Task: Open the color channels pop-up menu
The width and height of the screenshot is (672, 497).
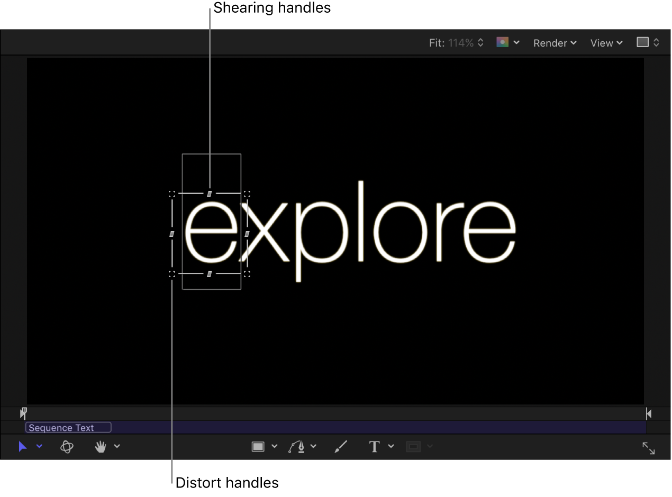Action: 508,42
